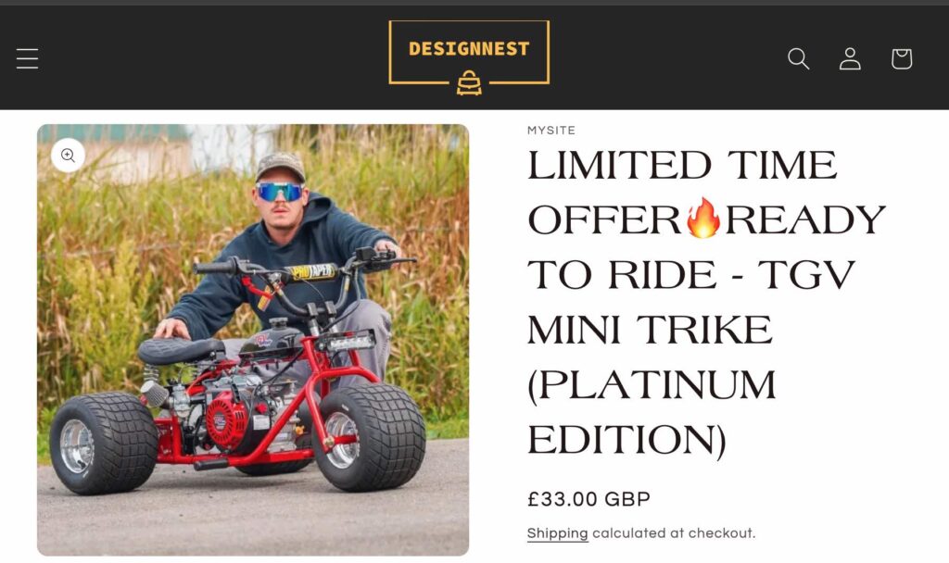Click the fire emoji in title
This screenshot has width=949, height=563.
click(x=703, y=218)
